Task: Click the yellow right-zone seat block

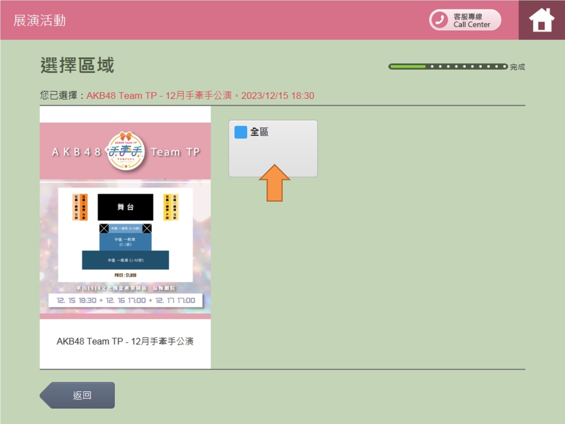Action: pos(171,207)
